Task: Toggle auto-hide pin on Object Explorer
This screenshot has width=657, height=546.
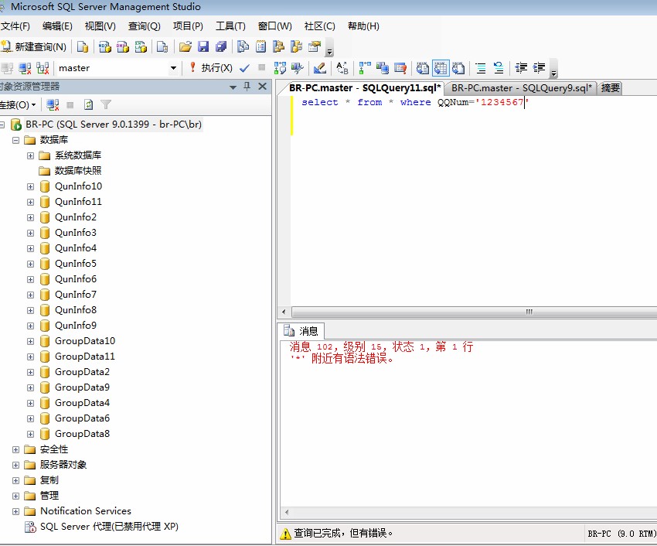Action: 247,87
